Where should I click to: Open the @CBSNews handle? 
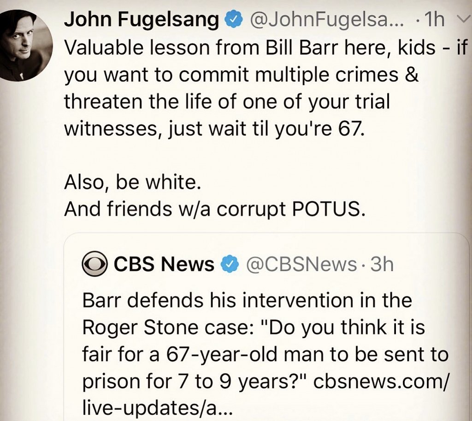(x=301, y=264)
